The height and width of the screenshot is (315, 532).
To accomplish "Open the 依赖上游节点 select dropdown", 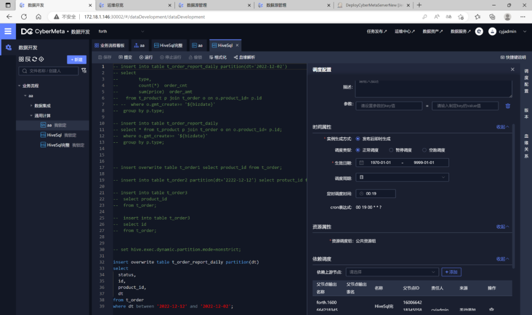I will coord(392,272).
